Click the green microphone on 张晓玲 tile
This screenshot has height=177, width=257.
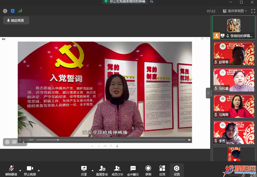(227, 36)
